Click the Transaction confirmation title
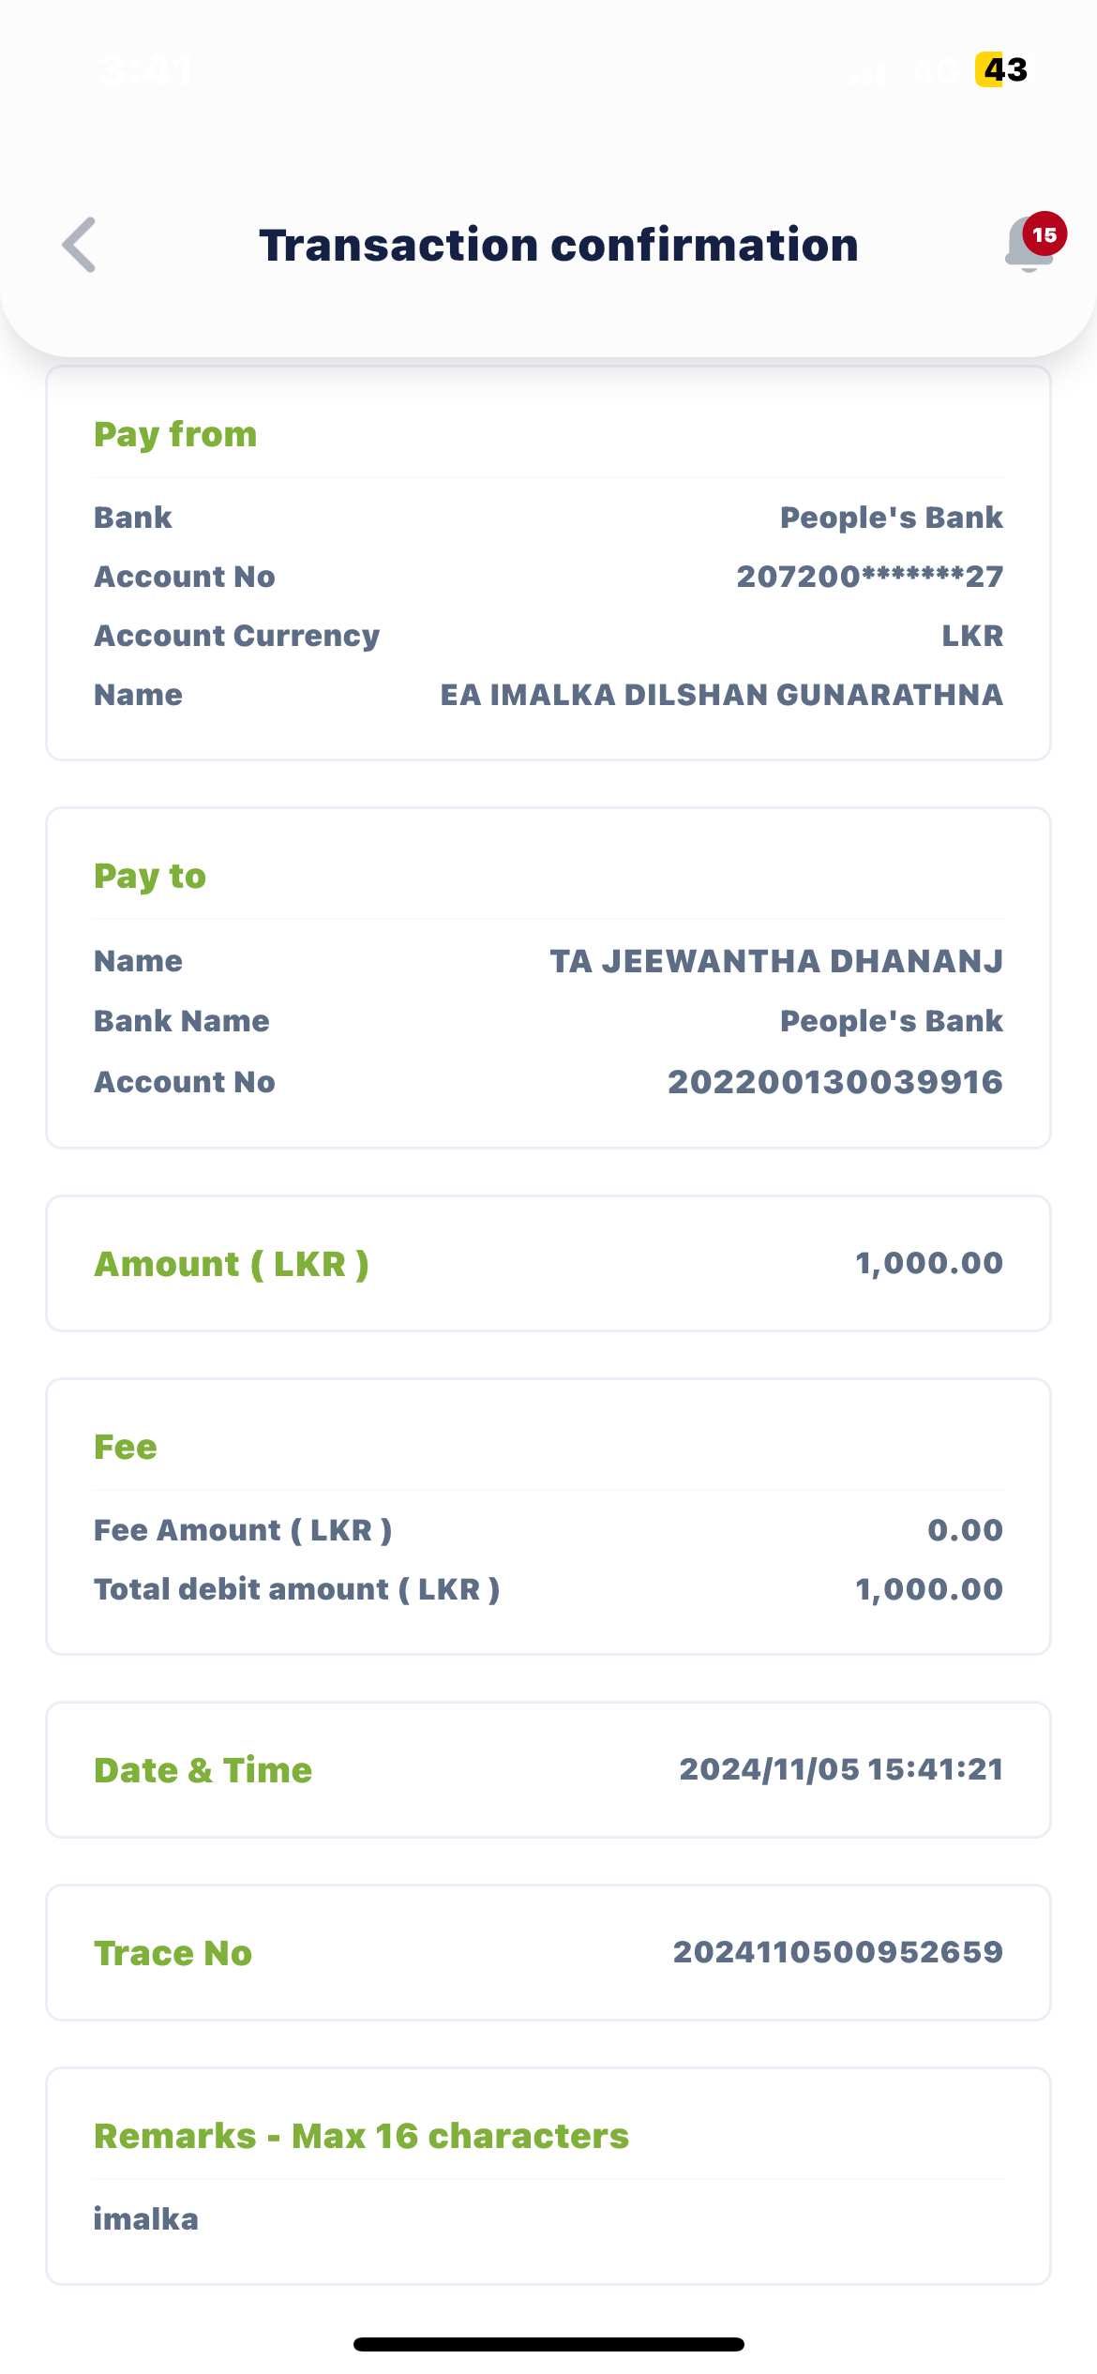Image resolution: width=1097 pixels, height=2374 pixels. [x=559, y=246]
